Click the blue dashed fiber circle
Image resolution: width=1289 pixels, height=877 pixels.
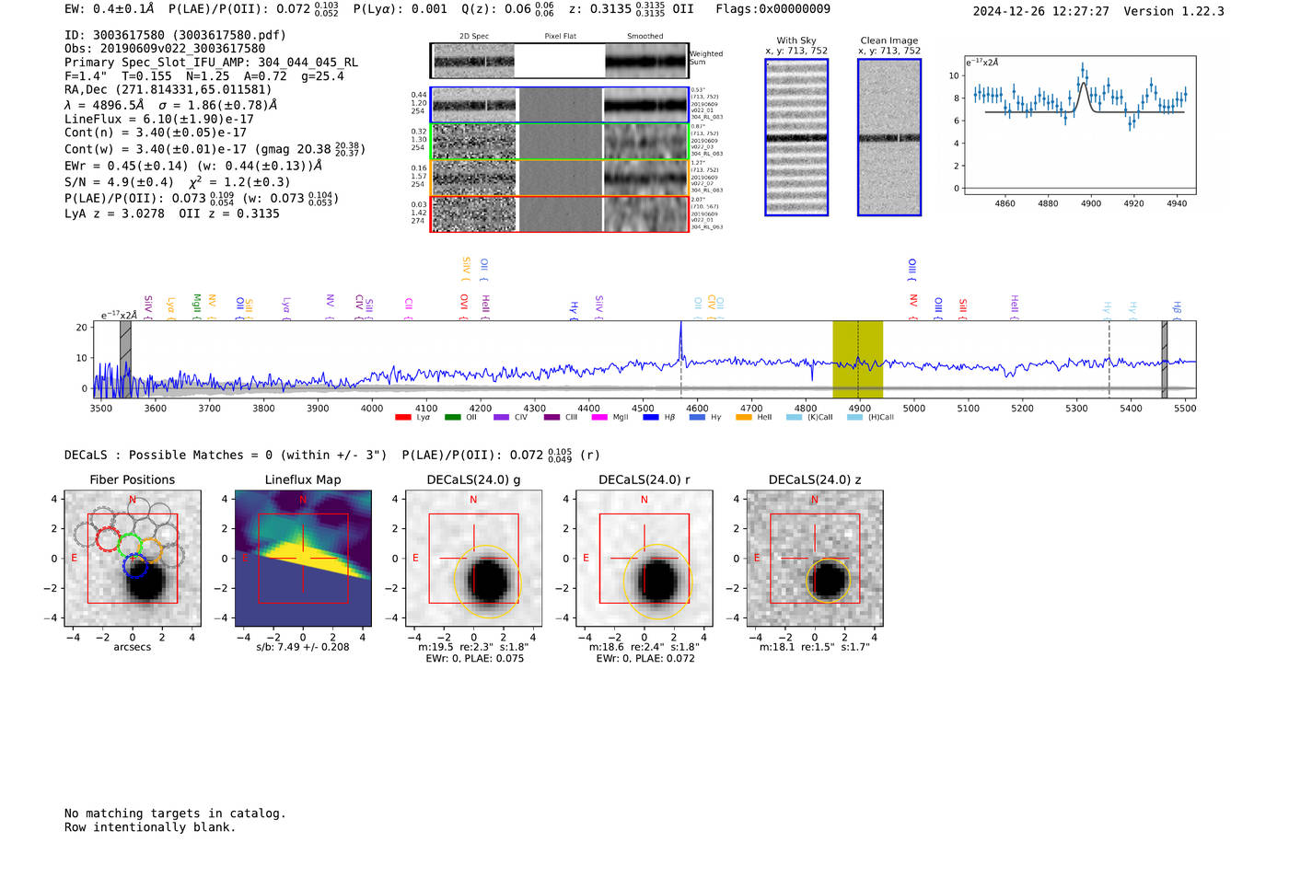coord(135,566)
